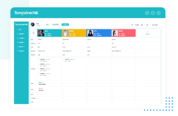Click the photo in the yellow employee card

pos(65,33)
